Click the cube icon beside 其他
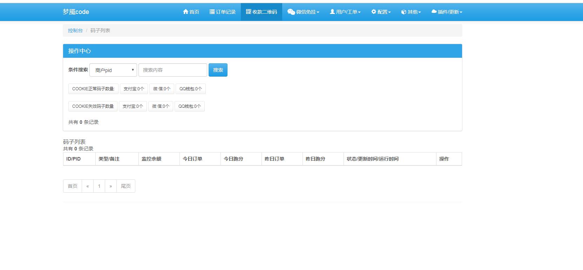This screenshot has height=270, width=583. (404, 12)
